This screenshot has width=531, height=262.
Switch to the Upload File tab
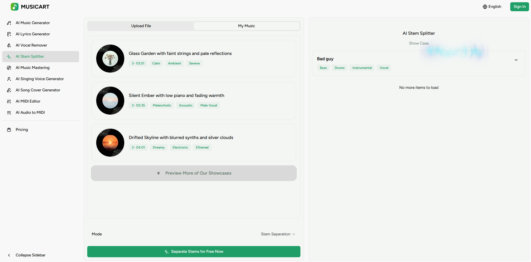[x=141, y=26]
